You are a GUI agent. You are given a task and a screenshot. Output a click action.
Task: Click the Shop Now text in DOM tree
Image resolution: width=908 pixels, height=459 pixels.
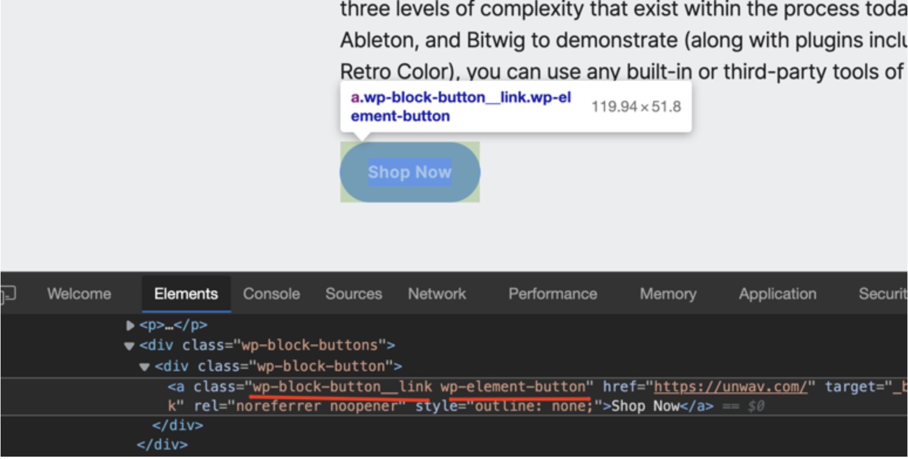[x=645, y=406]
